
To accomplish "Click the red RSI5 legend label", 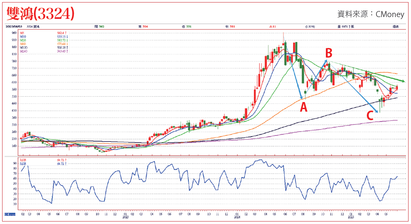I will (24, 161).
